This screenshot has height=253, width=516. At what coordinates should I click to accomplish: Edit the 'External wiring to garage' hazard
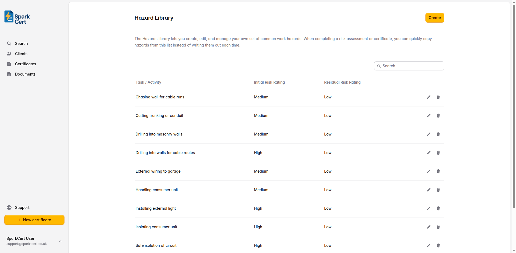[x=428, y=171]
